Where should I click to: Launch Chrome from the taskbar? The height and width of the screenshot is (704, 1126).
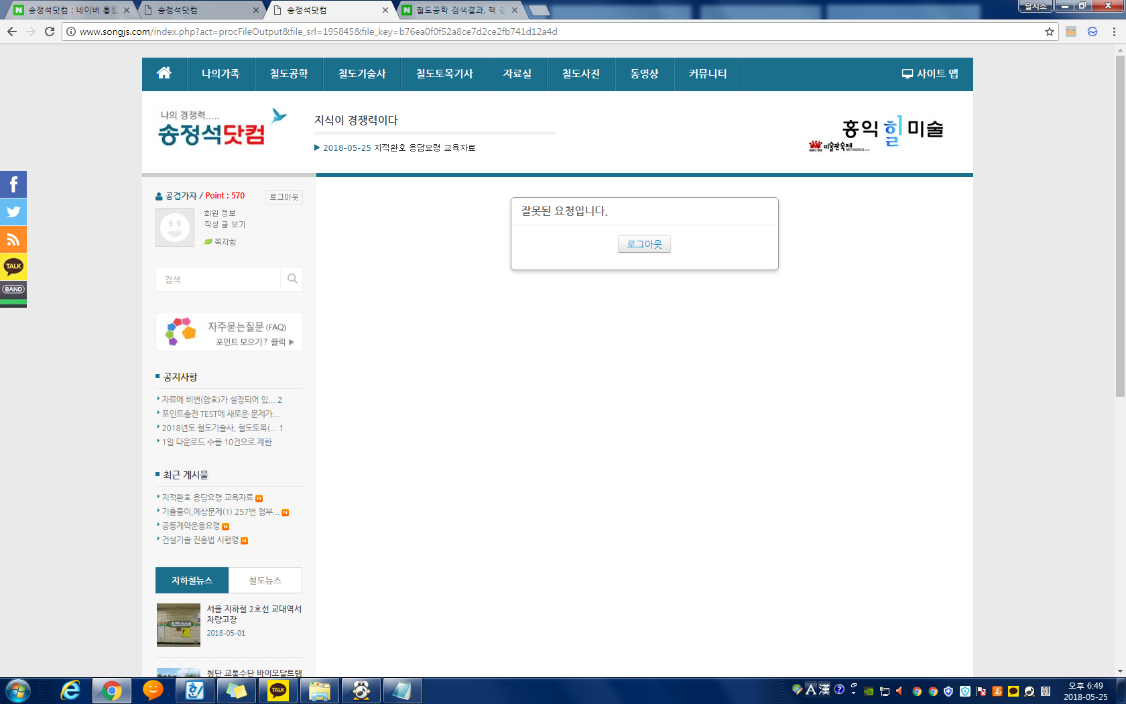(x=111, y=691)
